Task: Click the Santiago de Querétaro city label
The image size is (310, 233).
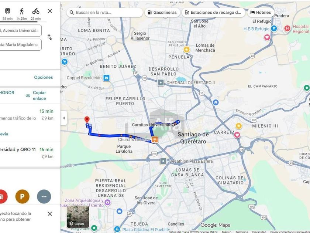Action: pyautogui.click(x=193, y=138)
